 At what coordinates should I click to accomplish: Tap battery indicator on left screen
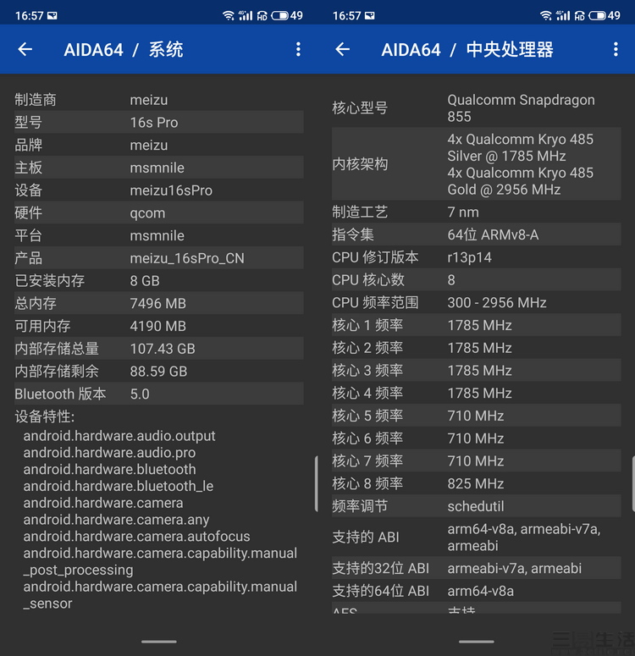(279, 16)
